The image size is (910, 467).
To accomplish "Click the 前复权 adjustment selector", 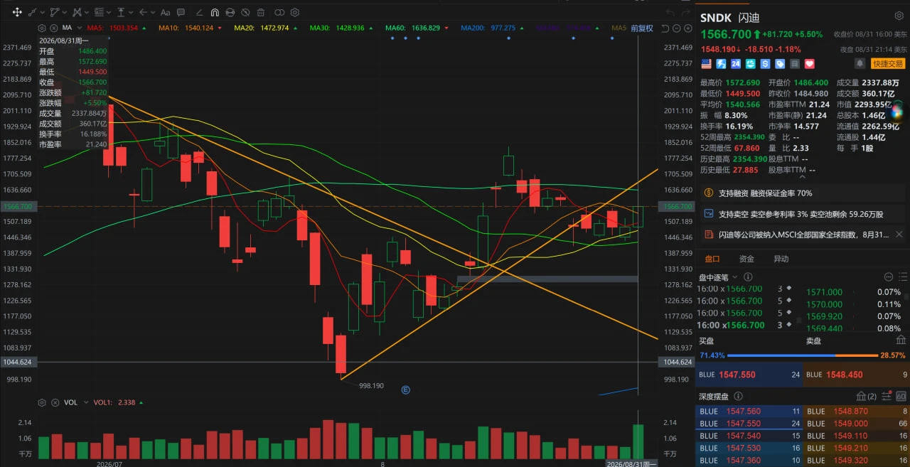I will pyautogui.click(x=641, y=28).
